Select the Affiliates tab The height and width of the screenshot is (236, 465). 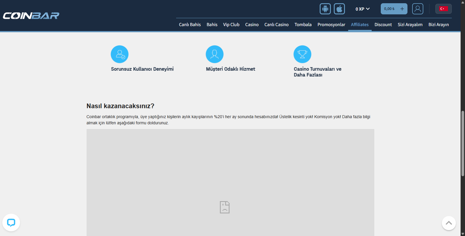(360, 25)
